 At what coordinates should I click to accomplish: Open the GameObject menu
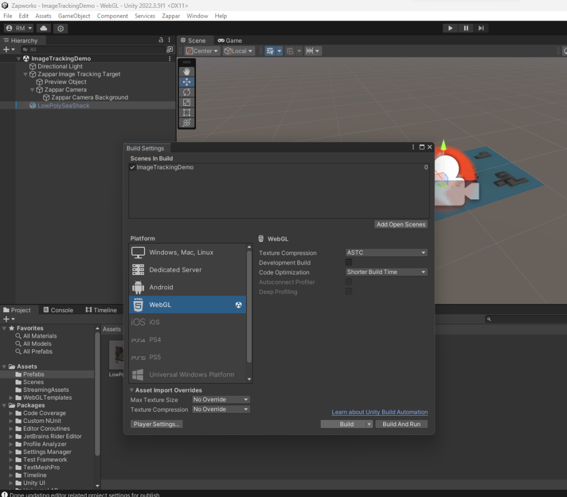click(74, 16)
